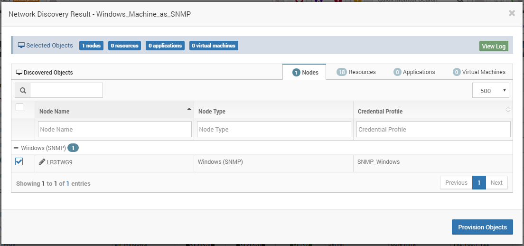Click the Credential Profile sort arrows icon
Viewport: 524px width, 246px height.
(508, 109)
